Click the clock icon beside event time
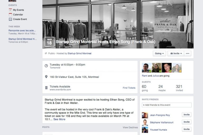 coord(46,66)
